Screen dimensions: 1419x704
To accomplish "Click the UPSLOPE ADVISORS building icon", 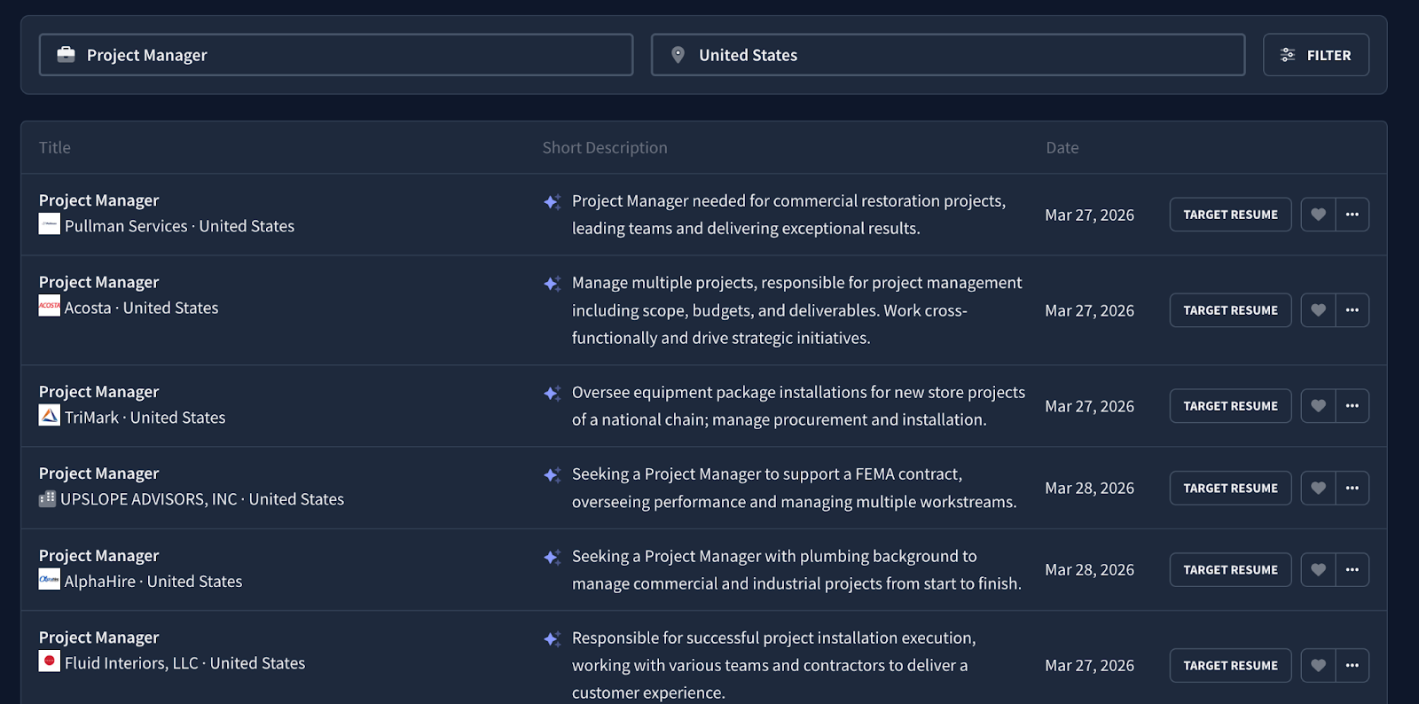I will (47, 498).
